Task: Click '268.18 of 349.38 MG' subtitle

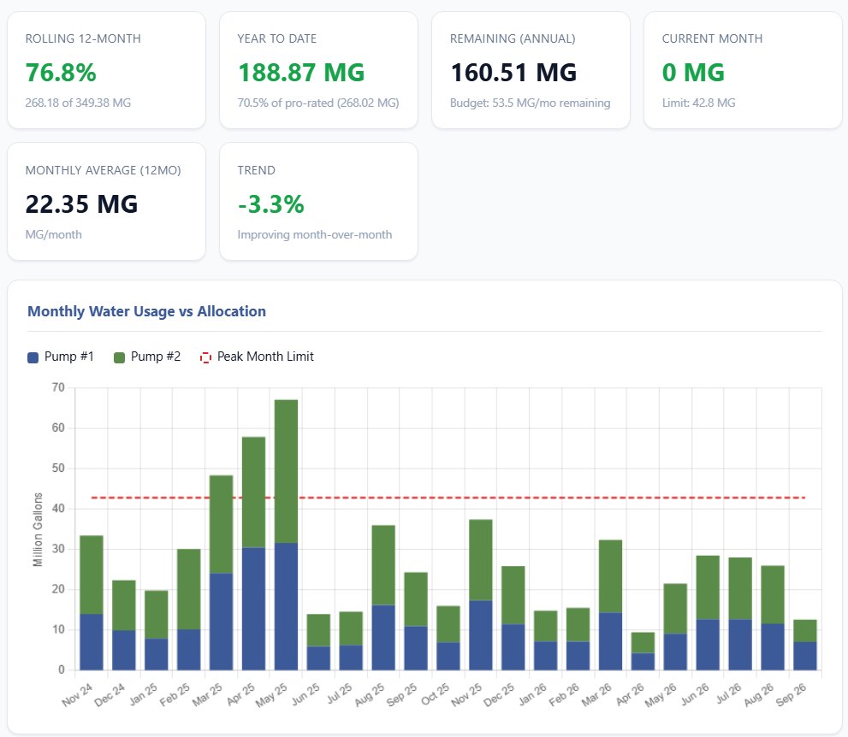Action: [78, 103]
